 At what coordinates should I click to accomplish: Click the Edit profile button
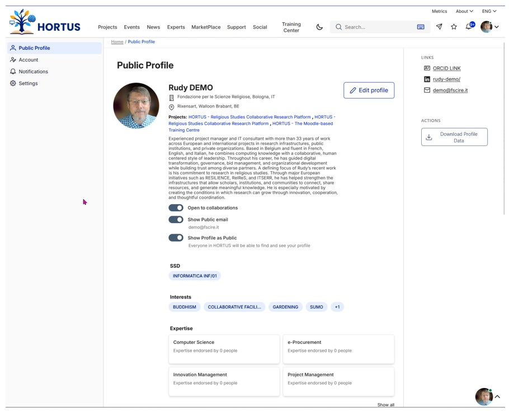pos(369,90)
